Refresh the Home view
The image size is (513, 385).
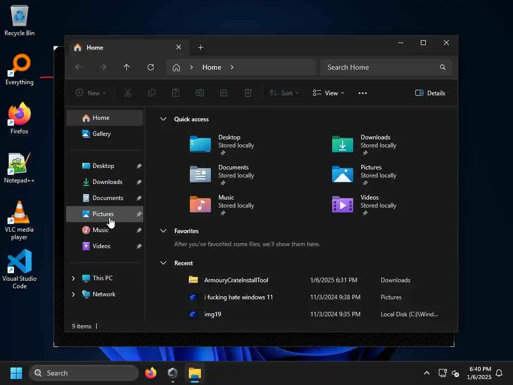pos(150,67)
